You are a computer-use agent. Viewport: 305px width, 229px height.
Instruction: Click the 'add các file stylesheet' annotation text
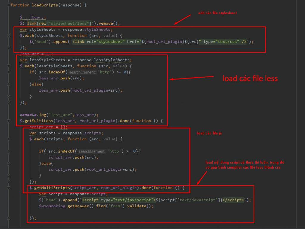point(217,13)
